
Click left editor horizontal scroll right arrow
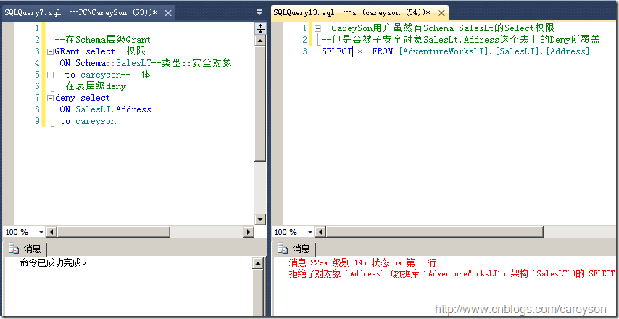pos(249,232)
